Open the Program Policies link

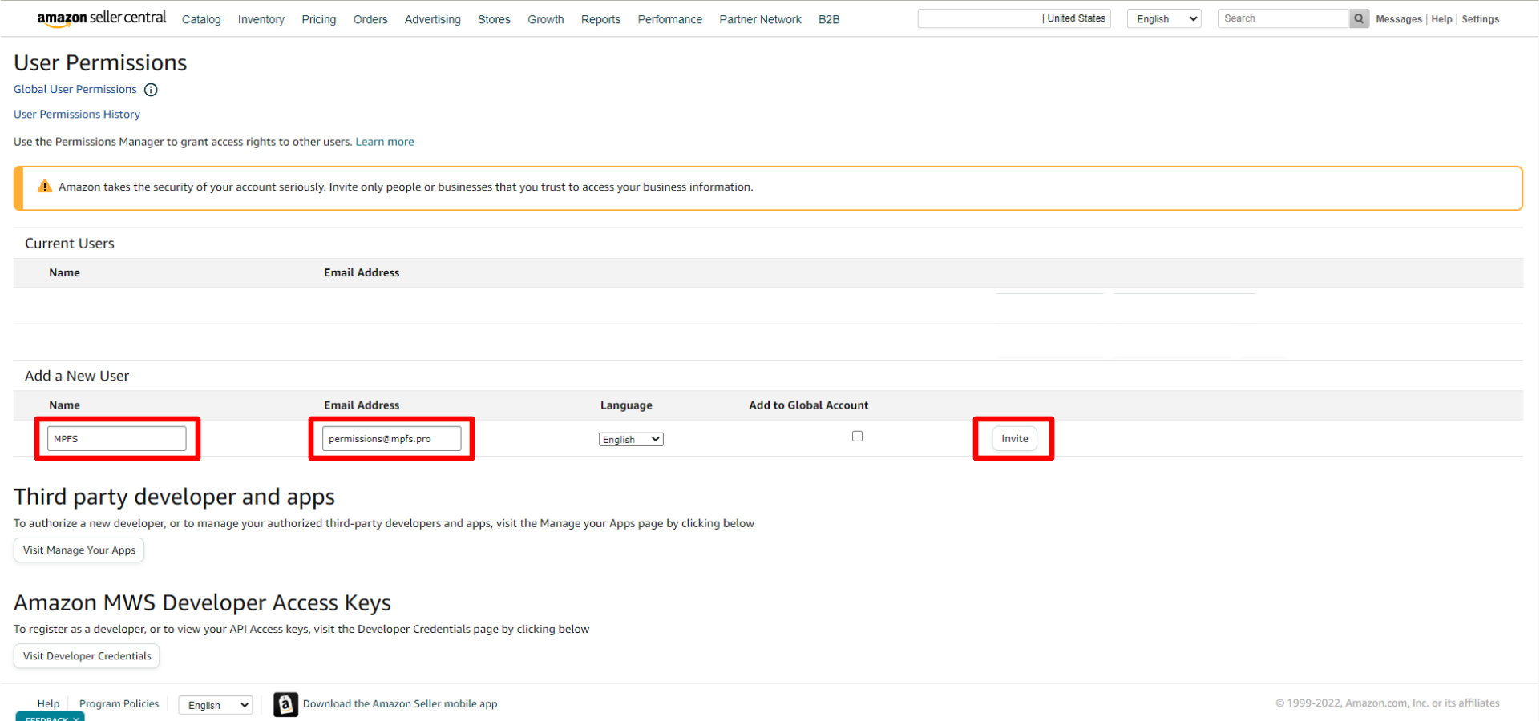tap(119, 704)
